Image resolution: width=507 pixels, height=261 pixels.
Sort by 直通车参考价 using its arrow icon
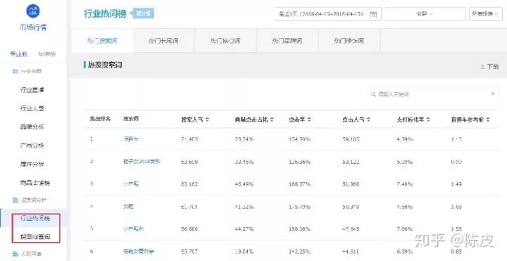pos(487,120)
